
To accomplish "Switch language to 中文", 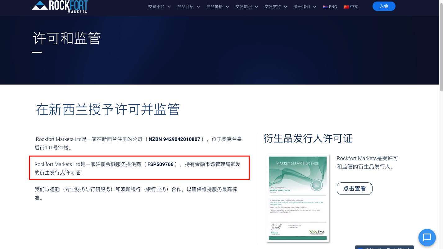I will (x=354, y=7).
